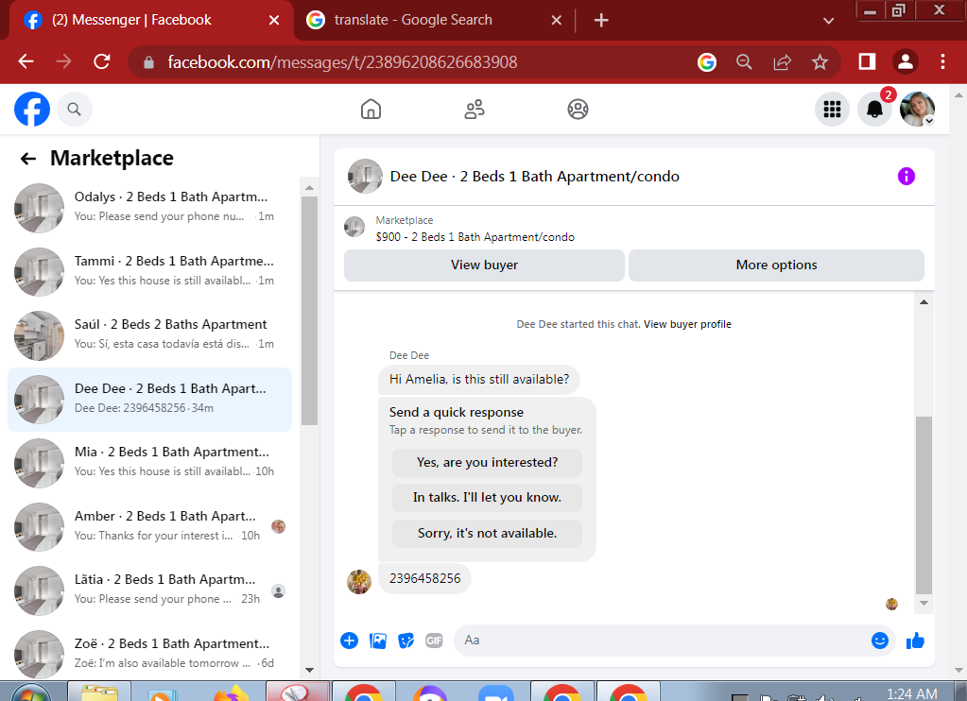967x701 pixels.
Task: Send quick response 'Yes, are you interested?'
Action: pos(487,462)
